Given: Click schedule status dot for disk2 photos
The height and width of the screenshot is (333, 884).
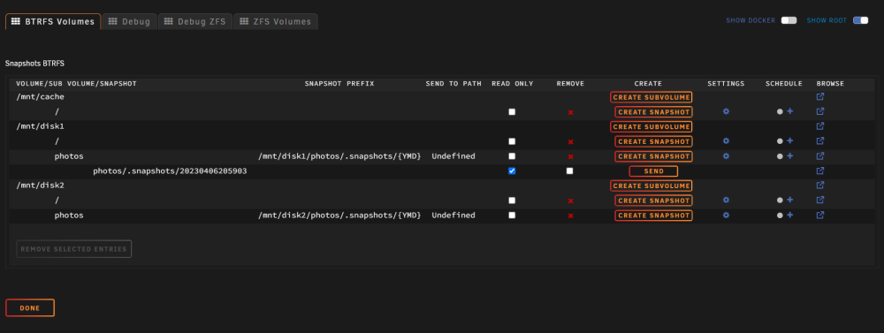Looking at the screenshot, I should pyautogui.click(x=780, y=216).
